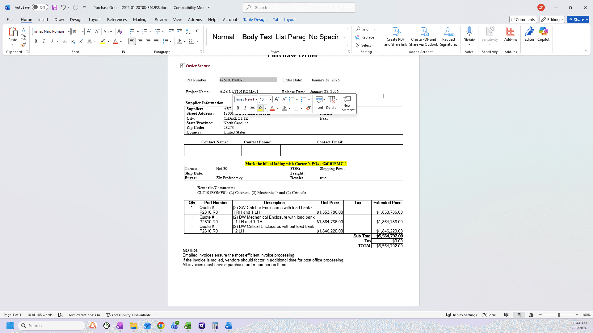Launch Copilot from the ribbon
This screenshot has width=593, height=333.
[x=543, y=34]
